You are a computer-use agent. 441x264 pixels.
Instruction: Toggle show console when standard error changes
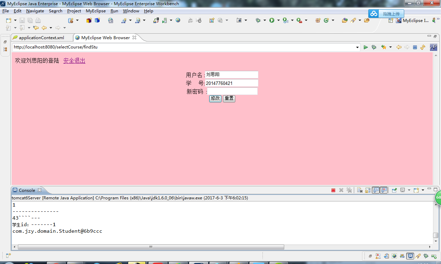coord(383,190)
